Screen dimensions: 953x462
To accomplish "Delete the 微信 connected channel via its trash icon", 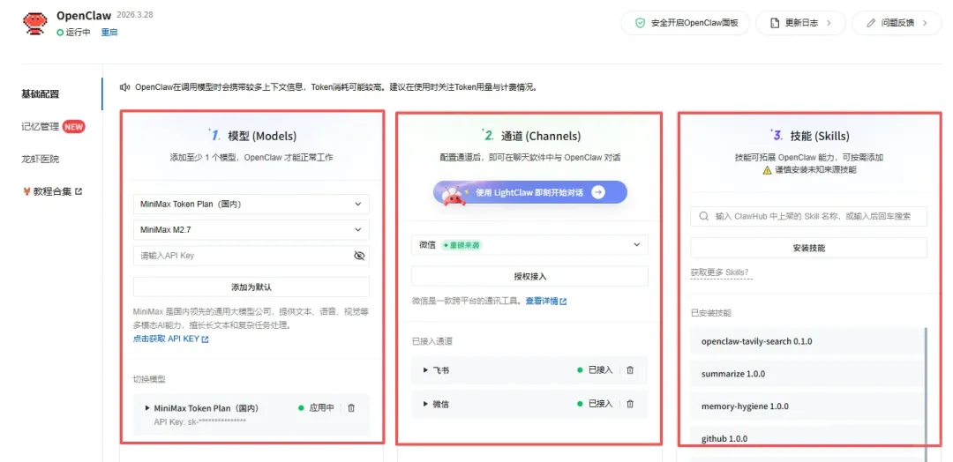I will (630, 404).
